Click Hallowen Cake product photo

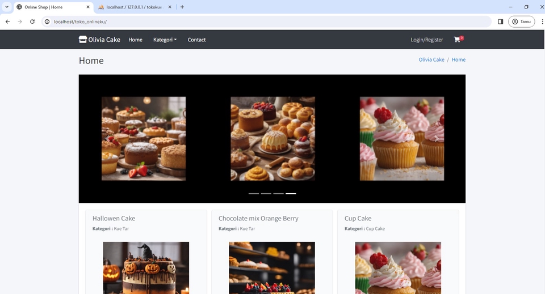(146, 268)
